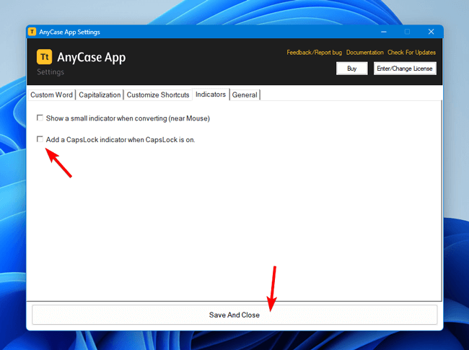Click the Buy button
This screenshot has height=350, width=469.
point(352,69)
